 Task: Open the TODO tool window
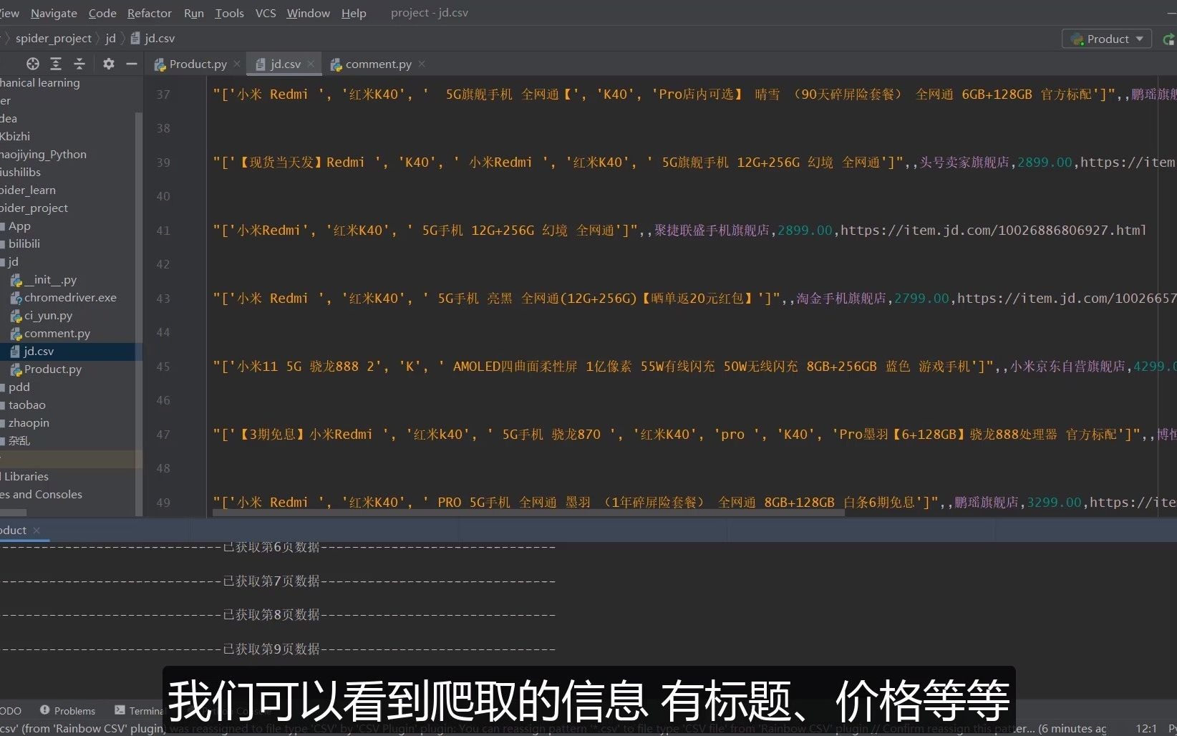(x=11, y=710)
